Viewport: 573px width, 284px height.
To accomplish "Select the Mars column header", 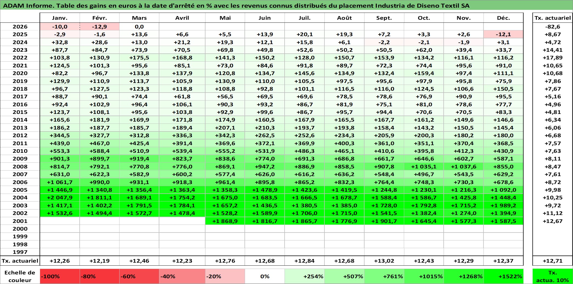I will click(139, 18).
